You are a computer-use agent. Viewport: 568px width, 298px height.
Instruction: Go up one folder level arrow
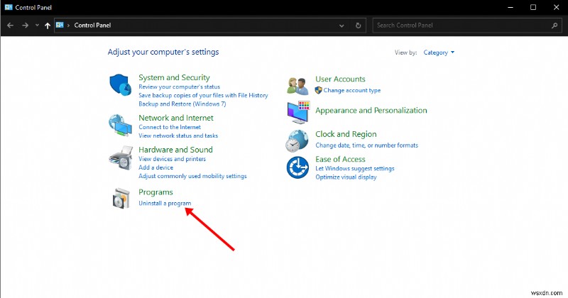tap(47, 26)
